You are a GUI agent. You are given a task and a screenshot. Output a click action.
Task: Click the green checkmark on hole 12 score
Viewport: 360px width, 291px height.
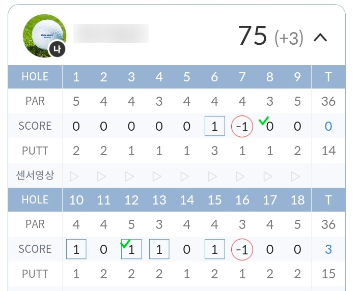pos(125,244)
